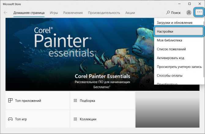Image resolution: width=205 pixels, height=134 pixels.
Task: Click the Поиск search button
Action: coord(173,13)
